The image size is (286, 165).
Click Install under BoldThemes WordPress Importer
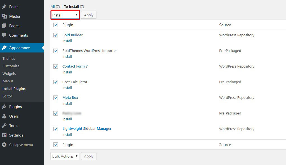(67, 57)
